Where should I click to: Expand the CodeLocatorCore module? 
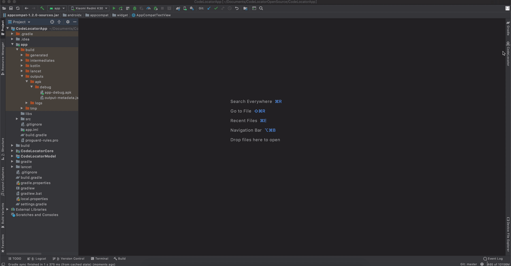pyautogui.click(x=12, y=151)
